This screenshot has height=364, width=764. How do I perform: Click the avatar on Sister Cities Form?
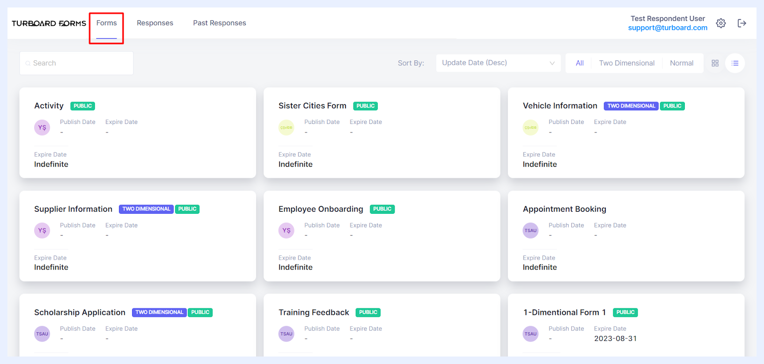pyautogui.click(x=286, y=127)
